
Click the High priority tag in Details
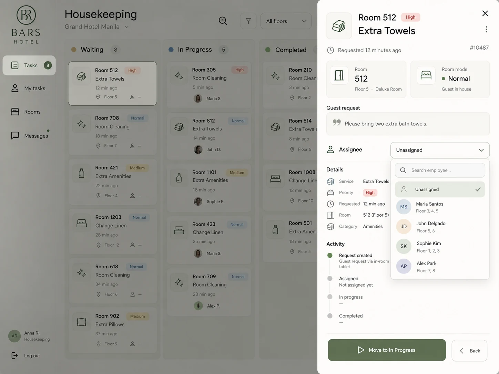(370, 193)
